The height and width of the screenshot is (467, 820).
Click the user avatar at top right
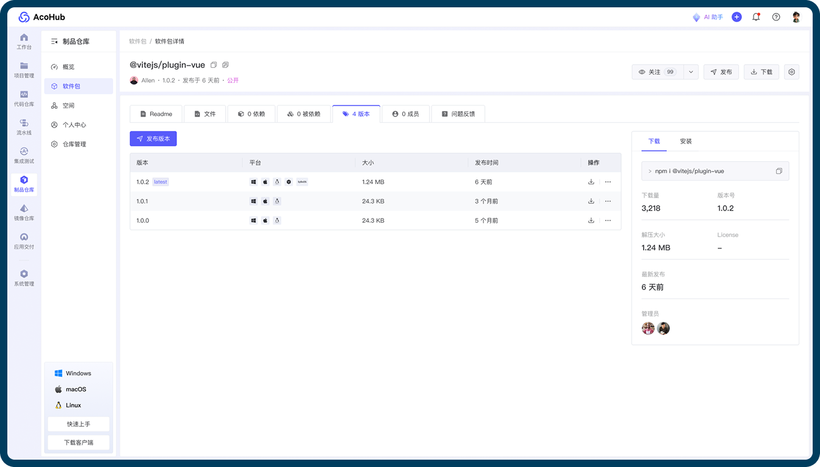(796, 17)
